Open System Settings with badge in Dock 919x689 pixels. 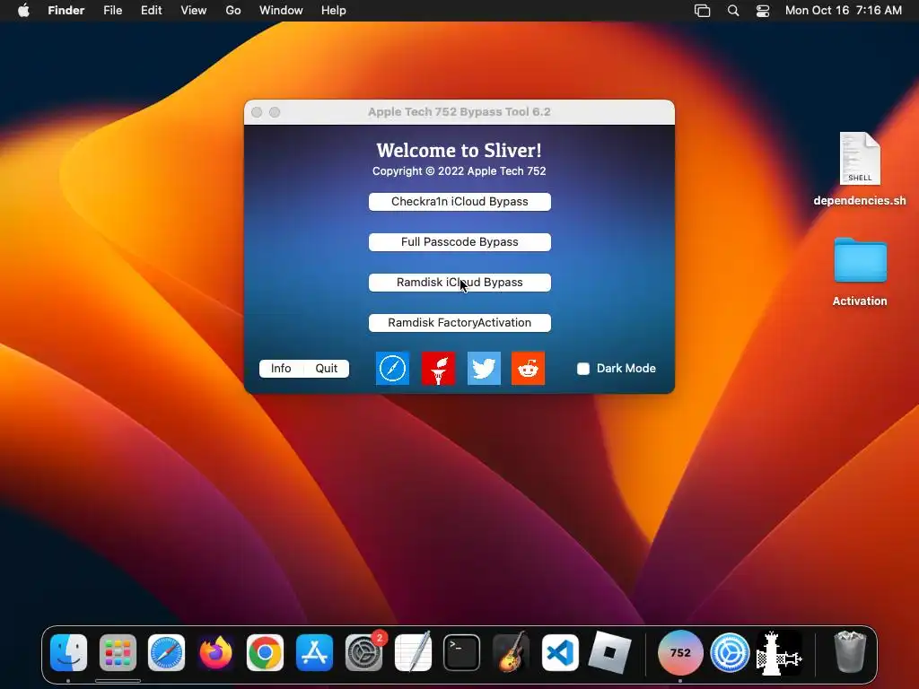[x=364, y=653]
